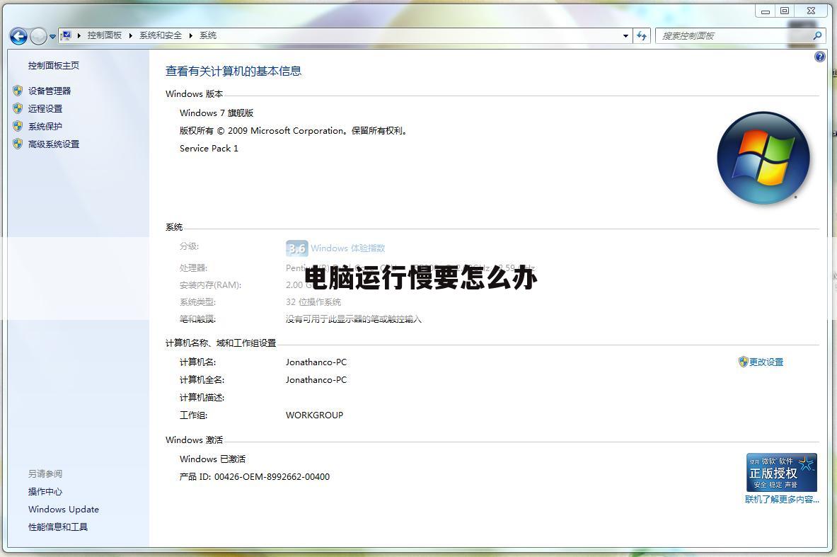Image resolution: width=837 pixels, height=557 pixels.
Task: Click the Back navigation arrow
Action: [x=18, y=36]
